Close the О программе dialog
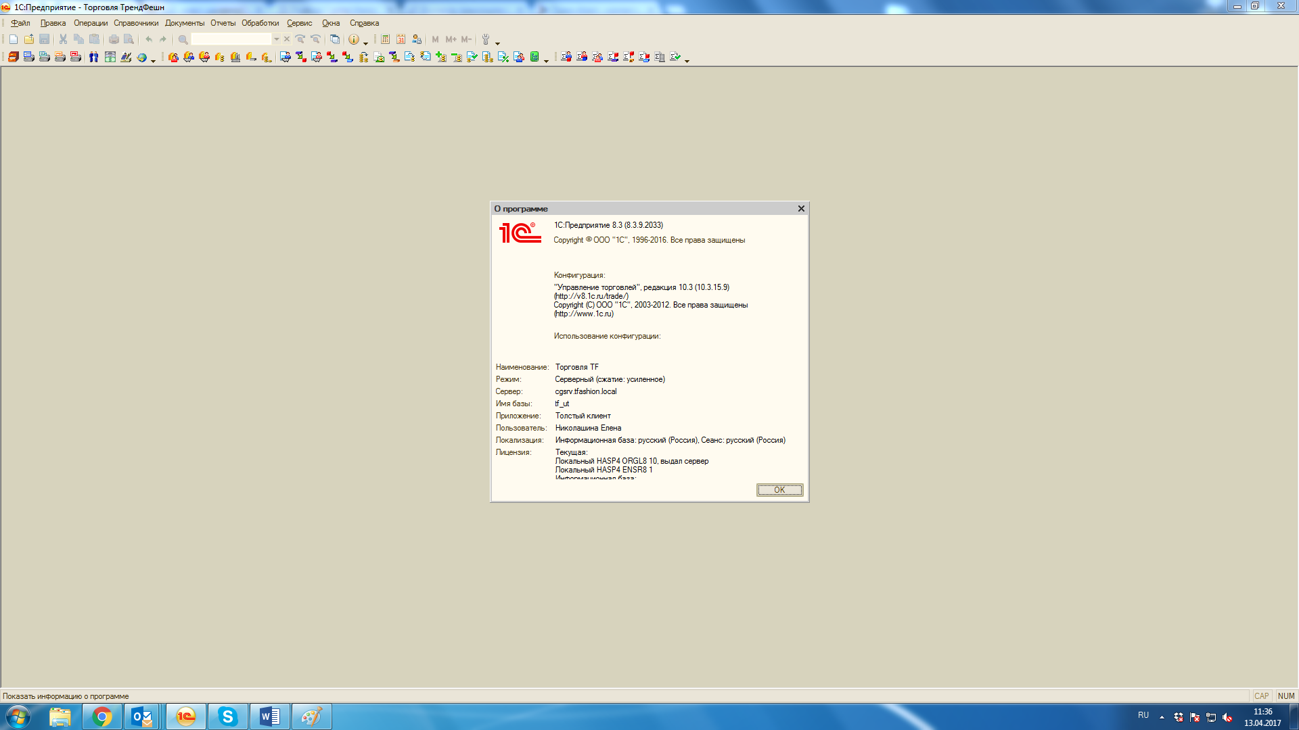This screenshot has height=730, width=1299. coord(801,208)
